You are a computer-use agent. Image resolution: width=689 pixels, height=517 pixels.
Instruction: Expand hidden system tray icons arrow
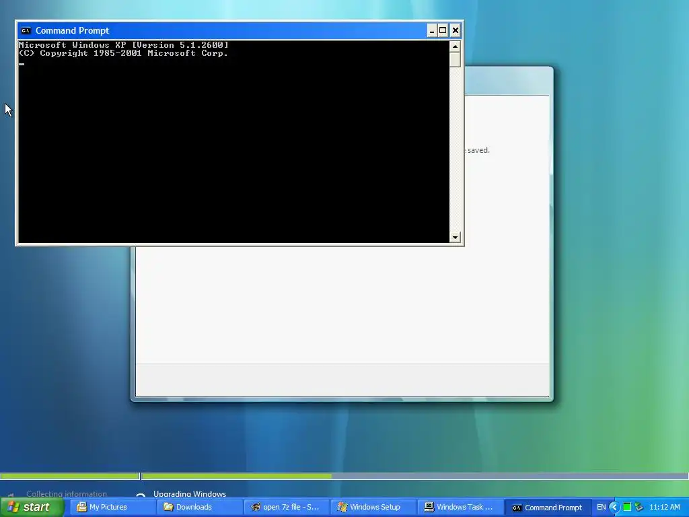[614, 508]
